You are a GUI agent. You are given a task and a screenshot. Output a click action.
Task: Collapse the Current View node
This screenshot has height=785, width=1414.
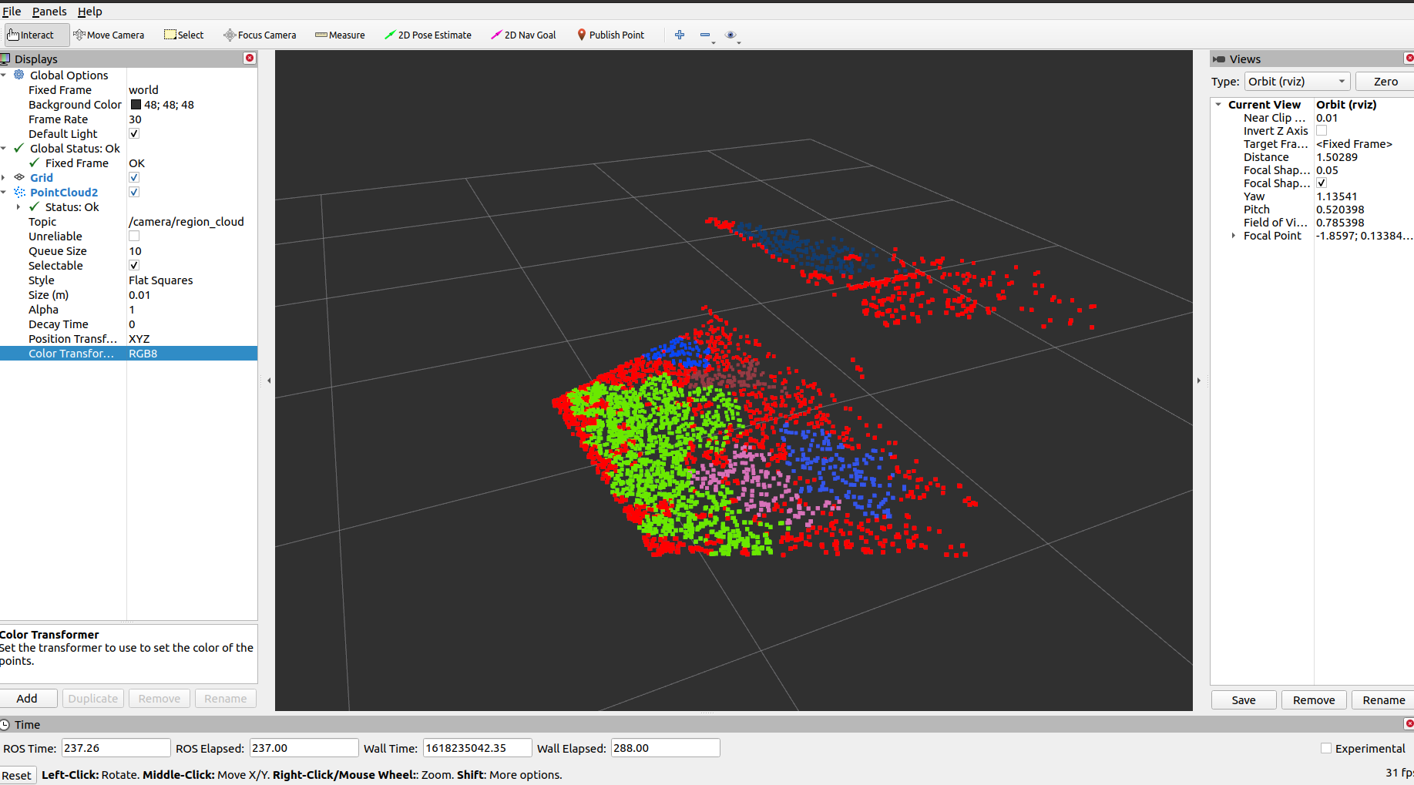point(1218,104)
